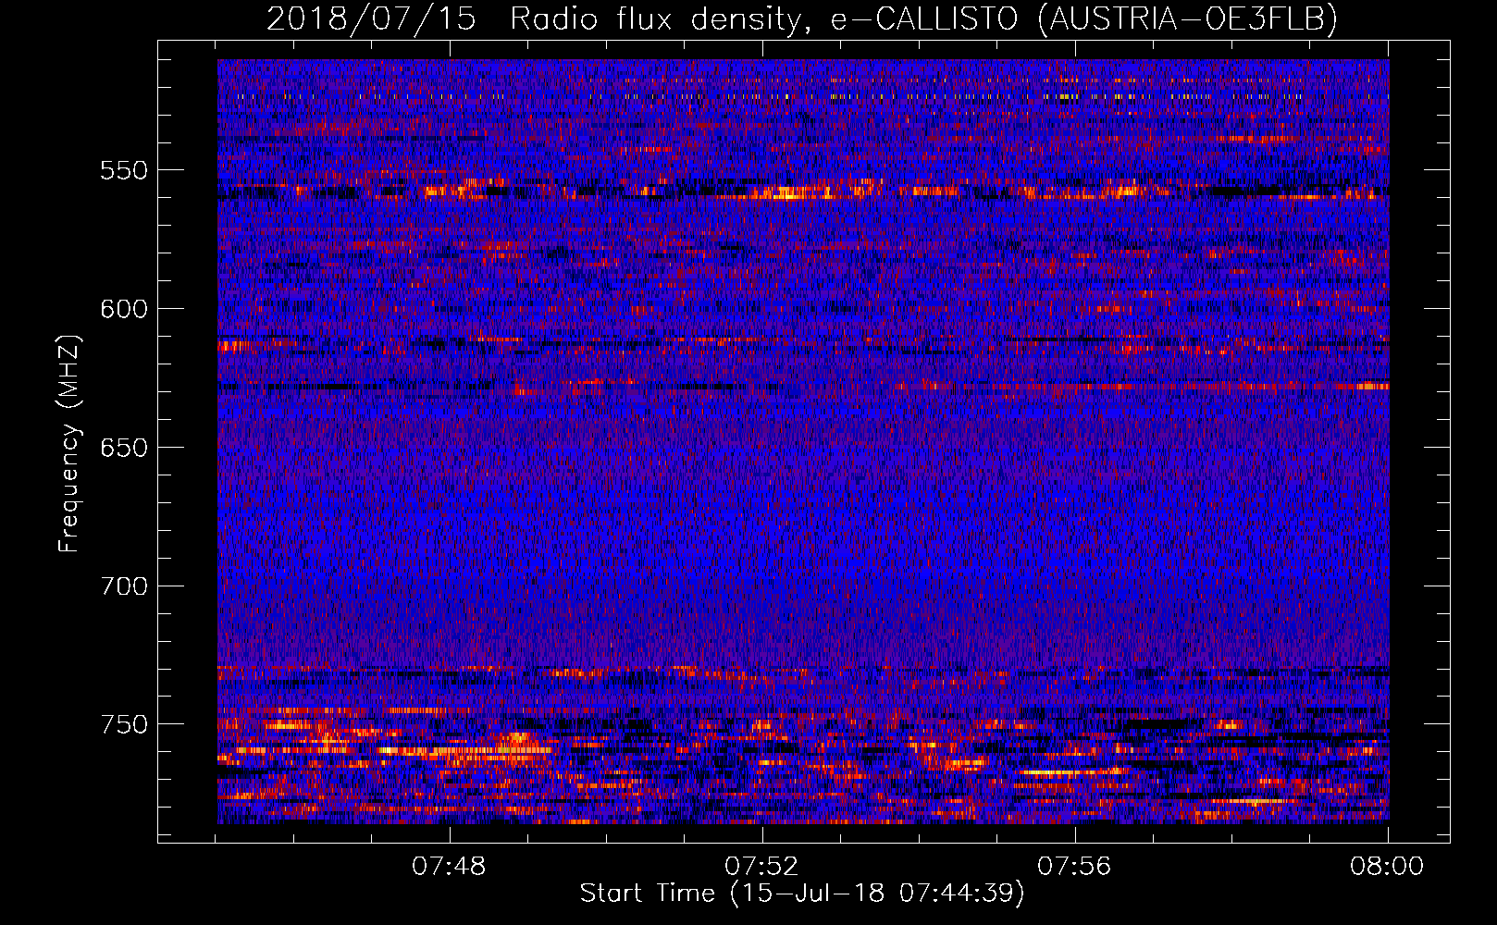
Task: Click the 07:56 time axis label
Action: tap(1074, 867)
